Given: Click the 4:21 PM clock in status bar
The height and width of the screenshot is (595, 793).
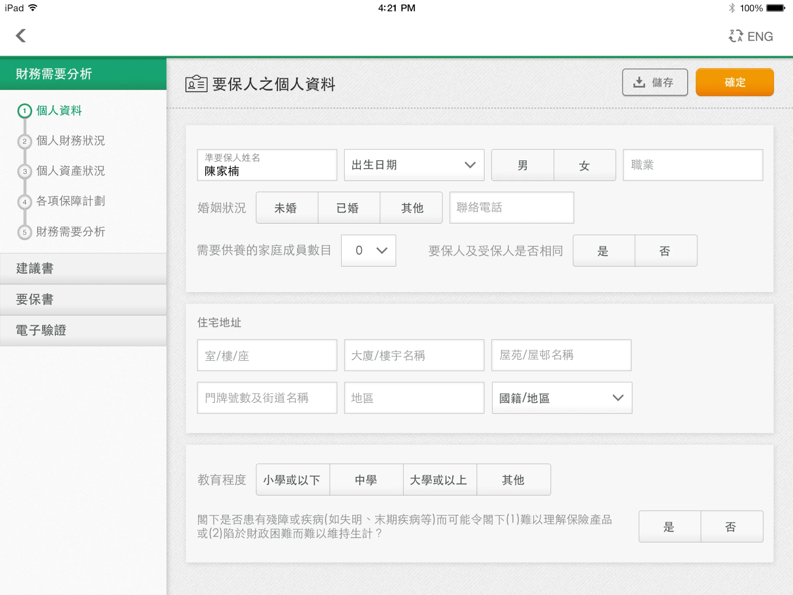Looking at the screenshot, I should (x=396, y=8).
